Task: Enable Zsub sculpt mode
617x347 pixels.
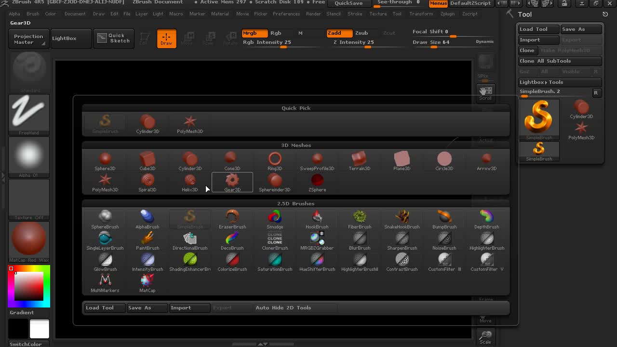Action: [362, 33]
